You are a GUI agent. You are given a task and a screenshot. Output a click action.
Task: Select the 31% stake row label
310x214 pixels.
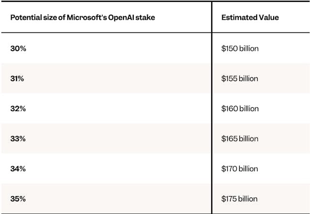17,79
